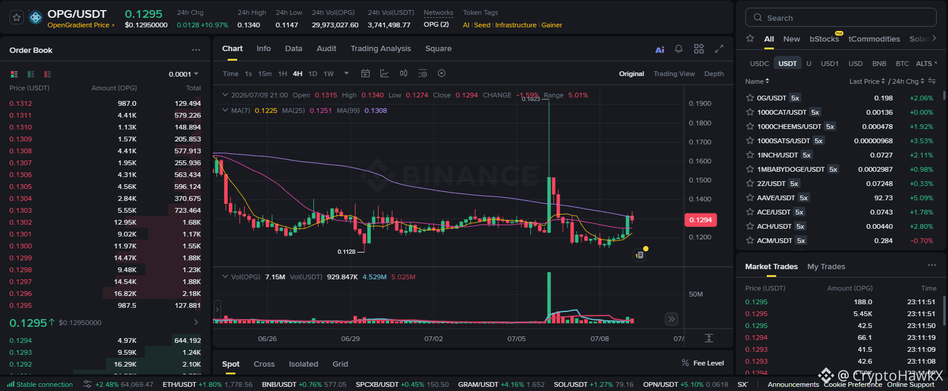Show both buy and sell orders view
The width and height of the screenshot is (948, 391).
14,74
